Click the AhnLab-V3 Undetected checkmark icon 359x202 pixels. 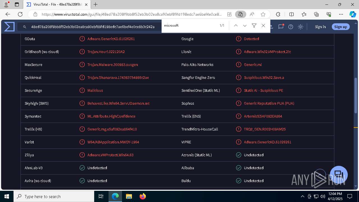[x=82, y=168]
